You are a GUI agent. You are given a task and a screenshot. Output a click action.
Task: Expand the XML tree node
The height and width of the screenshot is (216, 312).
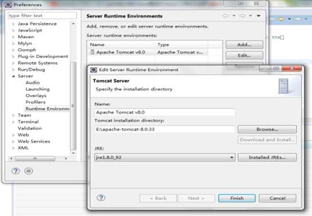[x=14, y=148]
